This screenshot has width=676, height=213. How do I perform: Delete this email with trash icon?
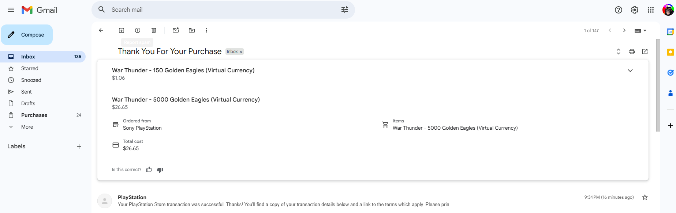pyautogui.click(x=154, y=30)
